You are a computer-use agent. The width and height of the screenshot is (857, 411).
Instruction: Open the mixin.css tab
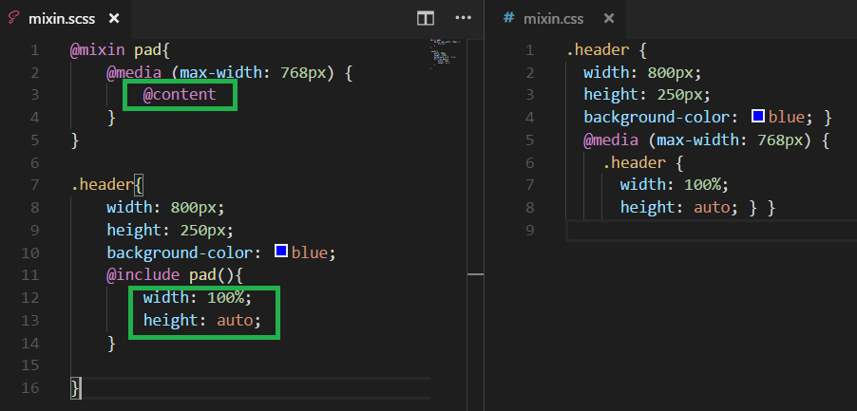tap(553, 19)
